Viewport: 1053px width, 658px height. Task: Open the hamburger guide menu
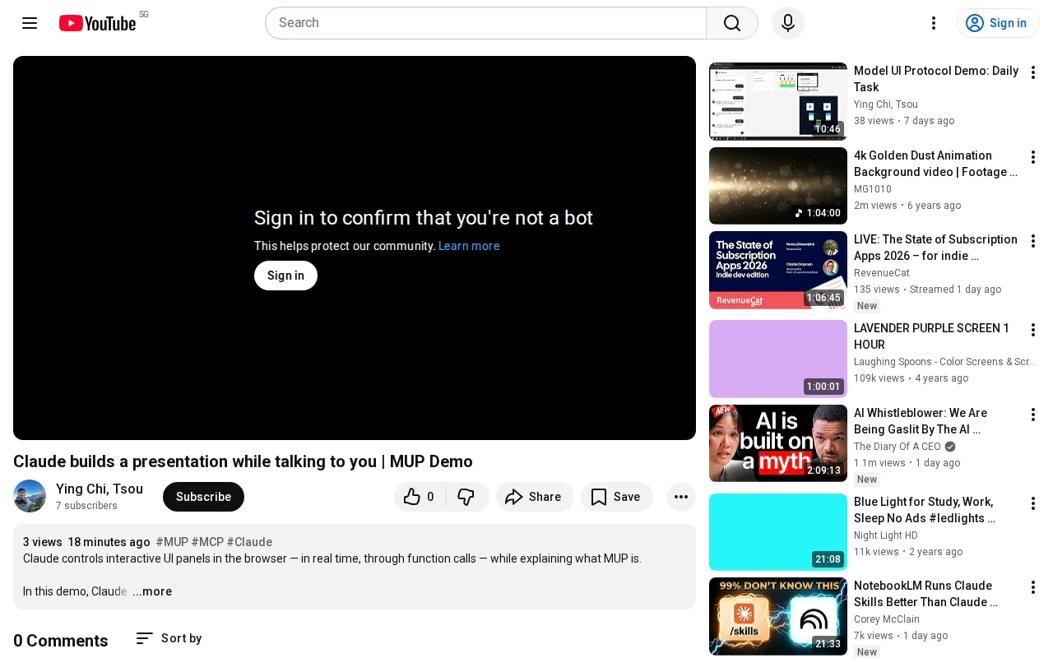coord(30,23)
